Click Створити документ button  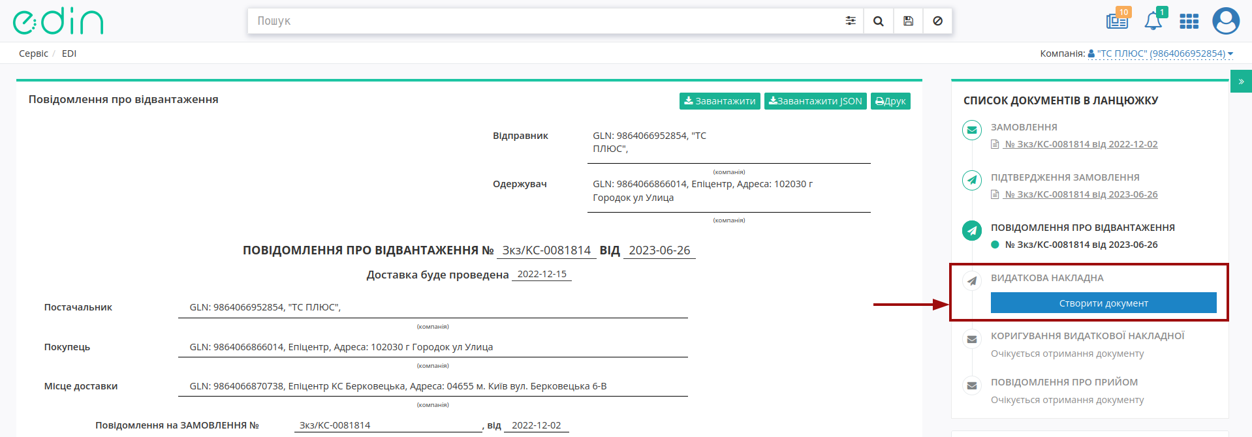(1103, 303)
